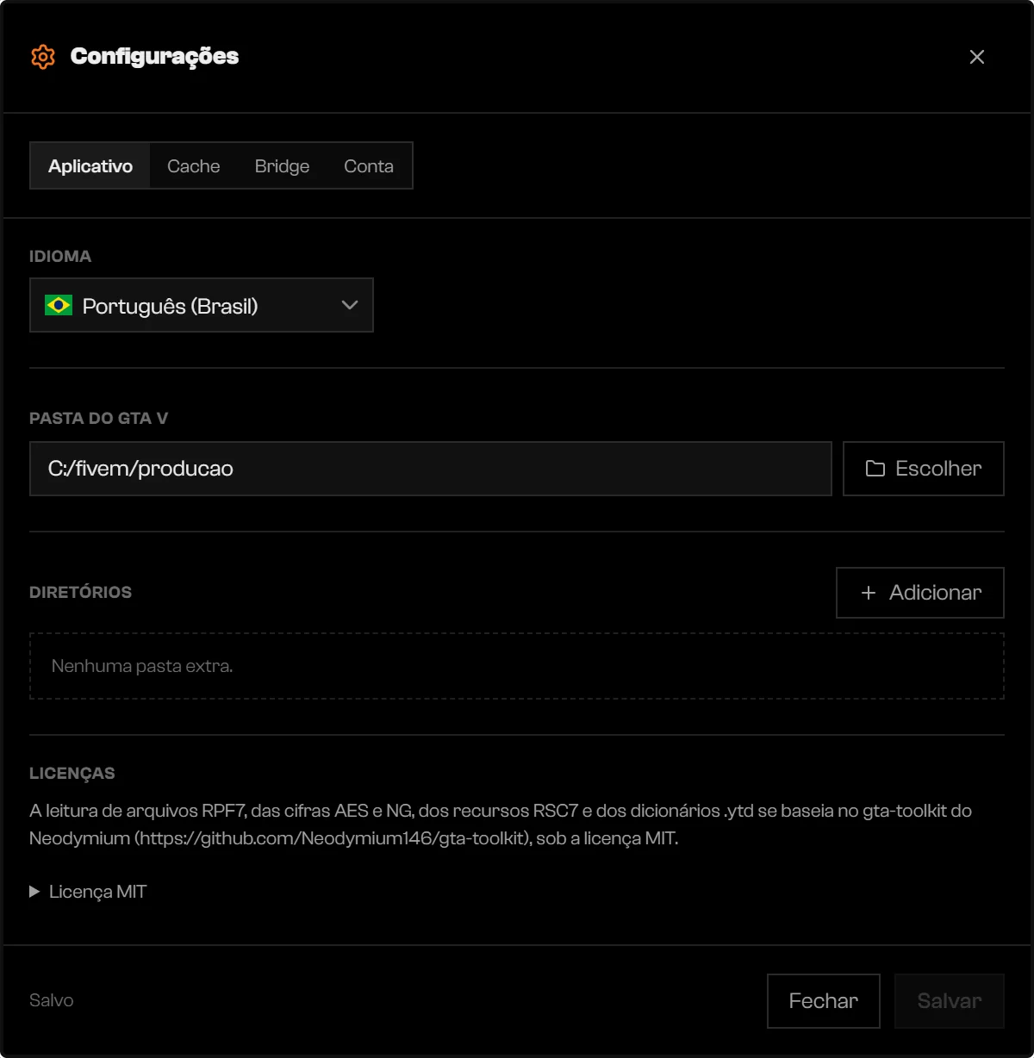The image size is (1034, 1058).
Task: Close the Configurações dialog with X
Action: pos(976,57)
